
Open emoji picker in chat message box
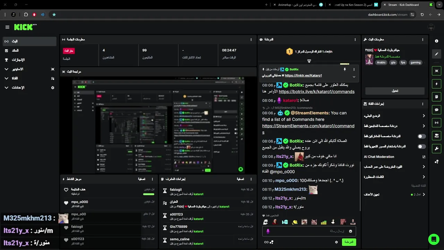click(350, 231)
